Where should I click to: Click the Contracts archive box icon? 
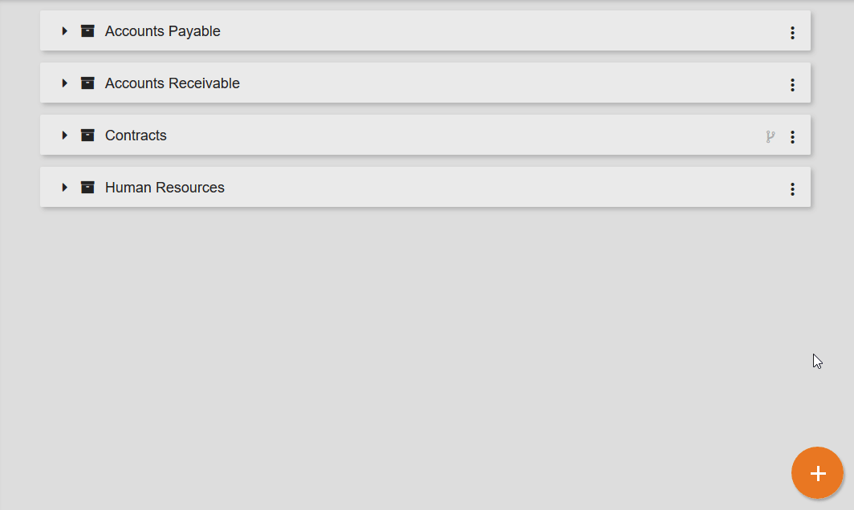[x=87, y=136]
